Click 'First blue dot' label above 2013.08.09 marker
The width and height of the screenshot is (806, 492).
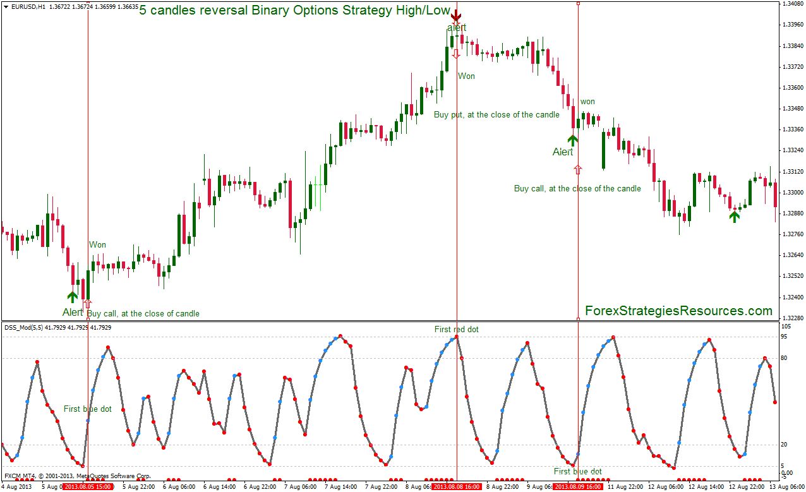coord(578,472)
